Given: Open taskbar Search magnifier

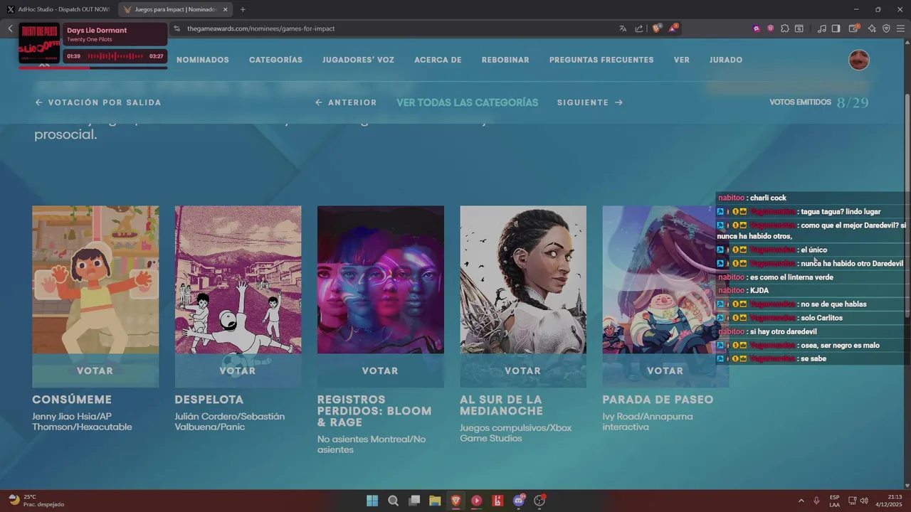Looking at the screenshot, I should click(x=393, y=501).
